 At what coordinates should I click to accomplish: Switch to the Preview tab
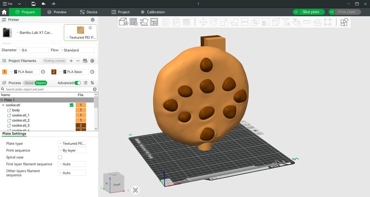coord(57,12)
